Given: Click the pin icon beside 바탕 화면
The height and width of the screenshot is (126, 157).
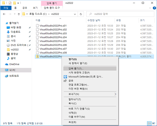Looking at the screenshot, I should (30, 27).
